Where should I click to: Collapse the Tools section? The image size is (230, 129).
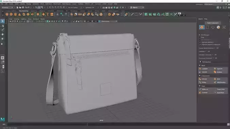click(x=200, y=86)
